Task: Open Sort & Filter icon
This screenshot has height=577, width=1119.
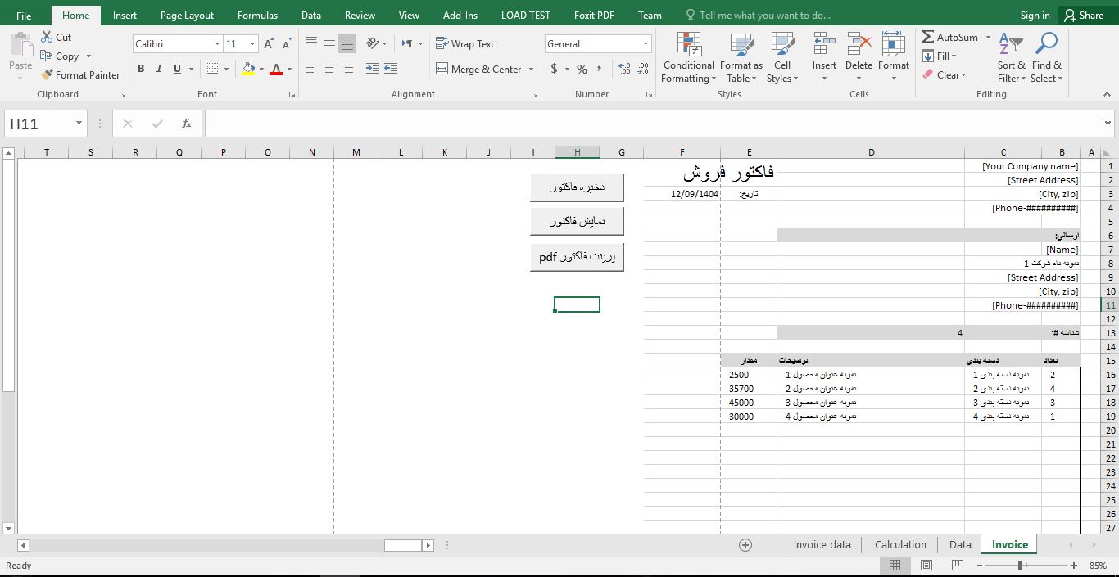Action: click(x=1011, y=45)
